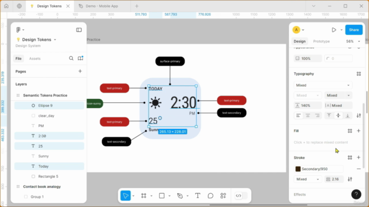Viewport: 369px width, 207px height.
Task: Open Fill styles grid icon
Action: [x=350, y=131]
